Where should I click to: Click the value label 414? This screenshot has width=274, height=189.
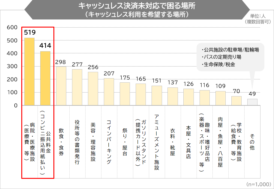[x=45, y=46]
